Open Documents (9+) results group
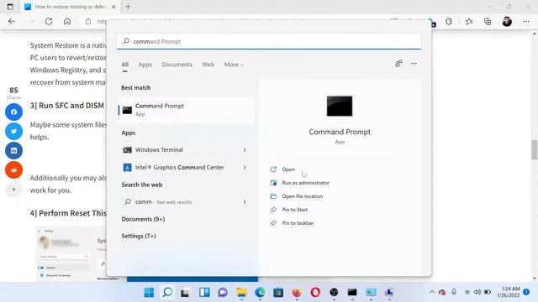This screenshot has width=538, height=302. [x=143, y=219]
